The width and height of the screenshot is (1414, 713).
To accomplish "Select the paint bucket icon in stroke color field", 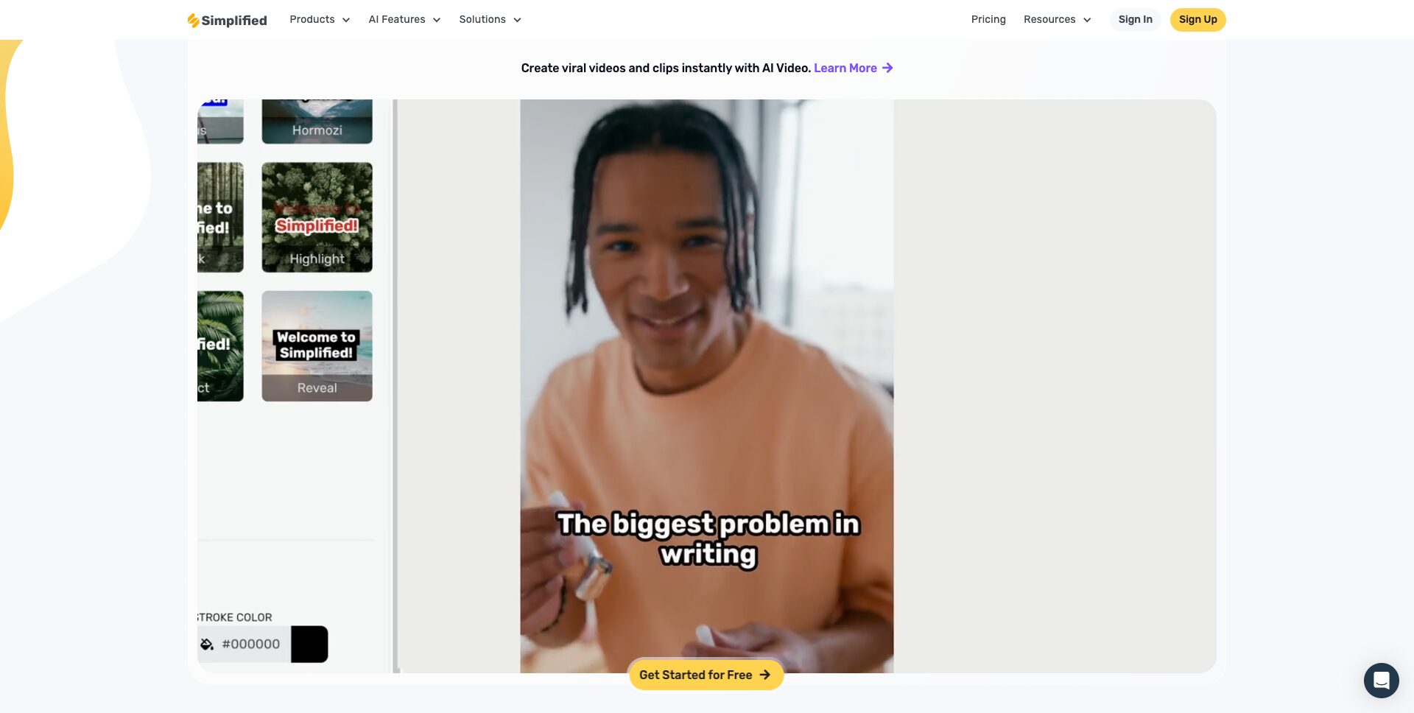I will pos(207,643).
